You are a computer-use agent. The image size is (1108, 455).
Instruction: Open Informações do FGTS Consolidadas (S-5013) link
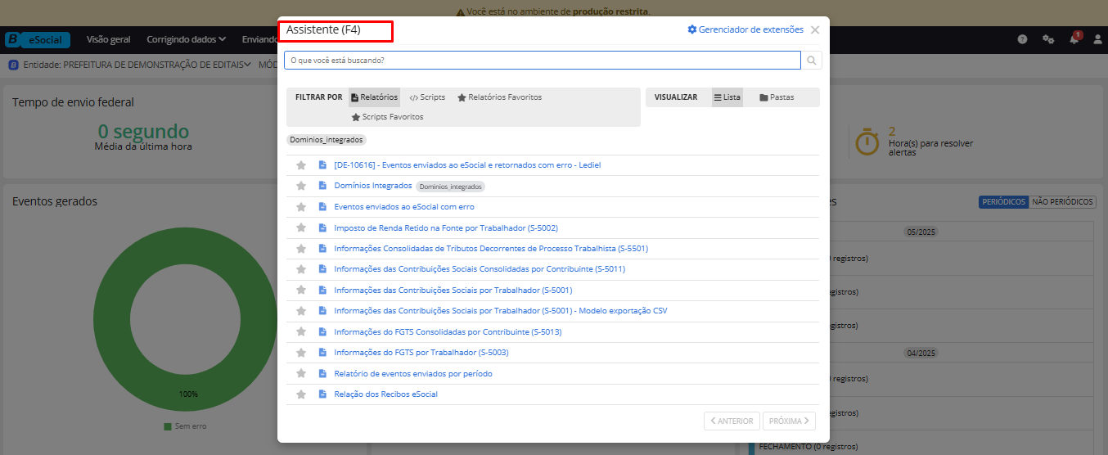click(x=448, y=331)
